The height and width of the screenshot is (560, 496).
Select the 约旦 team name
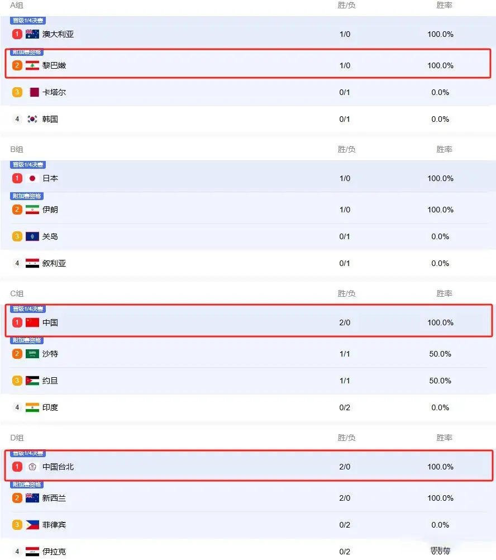coord(50,381)
